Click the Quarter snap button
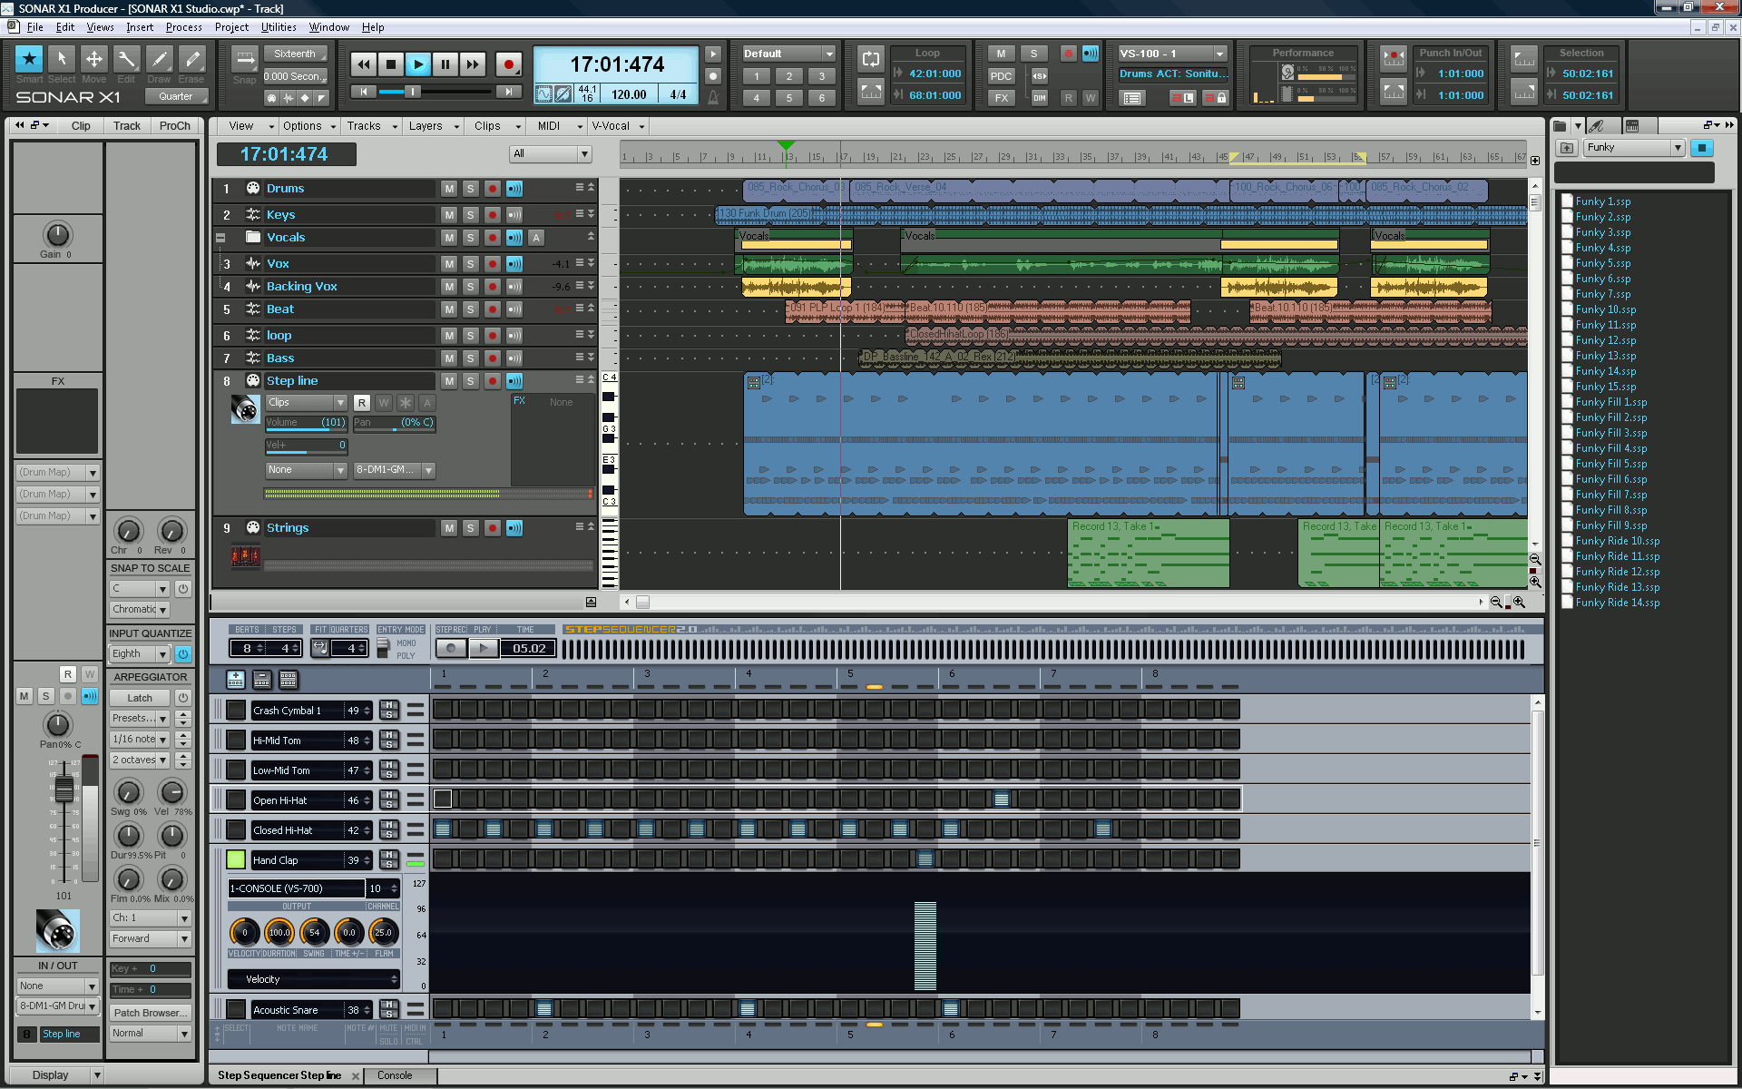The image size is (1742, 1089). (x=176, y=96)
